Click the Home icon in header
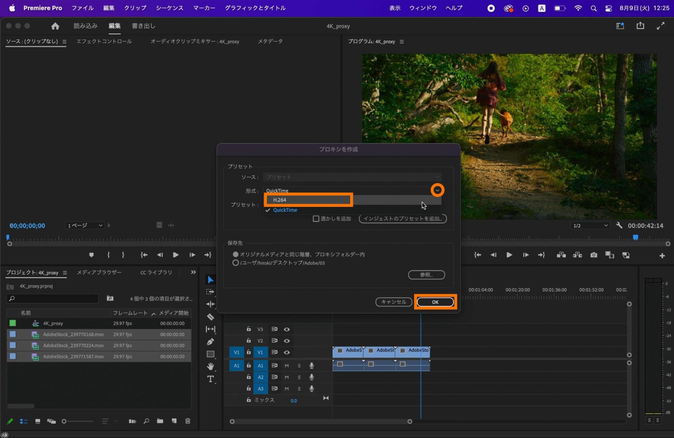The height and width of the screenshot is (438, 674). [55, 26]
